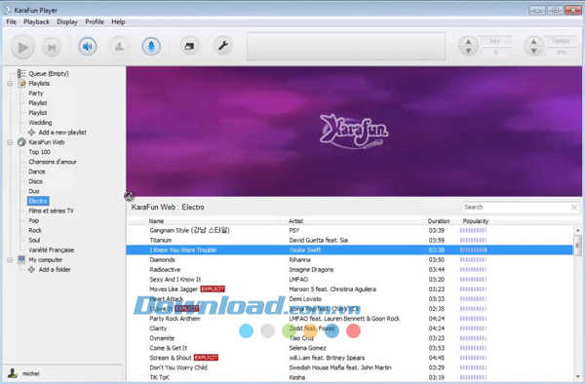The image size is (585, 384).
Task: Open the Wedding playlist
Action: pos(40,123)
